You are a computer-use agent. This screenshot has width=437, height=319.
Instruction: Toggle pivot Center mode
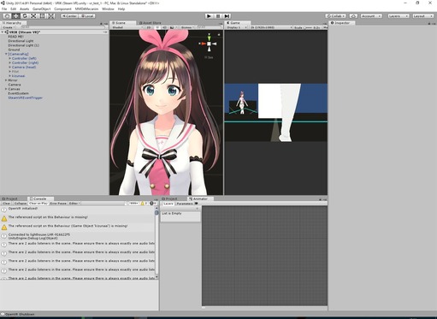69,16
